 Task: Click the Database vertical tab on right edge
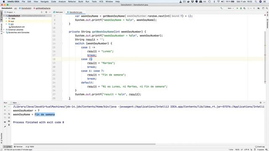click(x=267, y=23)
